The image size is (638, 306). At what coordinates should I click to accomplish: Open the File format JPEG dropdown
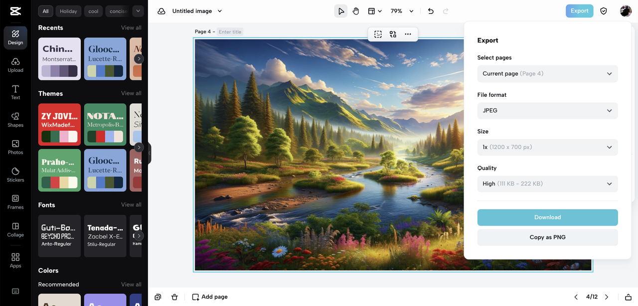[547, 111]
